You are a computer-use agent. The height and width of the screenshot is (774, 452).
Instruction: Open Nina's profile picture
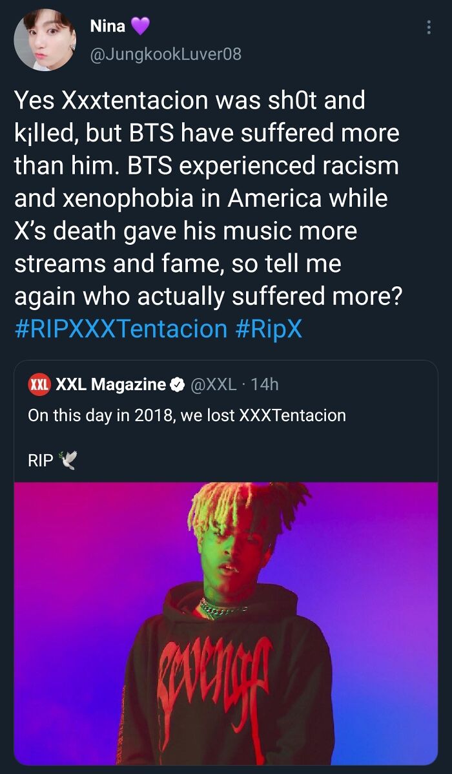[45, 40]
